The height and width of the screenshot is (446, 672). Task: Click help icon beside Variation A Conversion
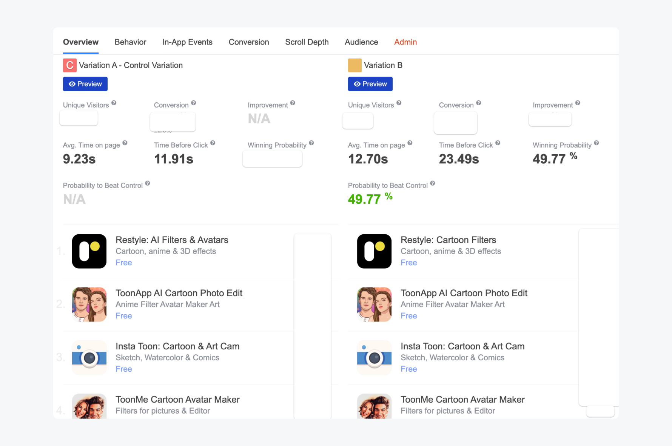(x=193, y=103)
